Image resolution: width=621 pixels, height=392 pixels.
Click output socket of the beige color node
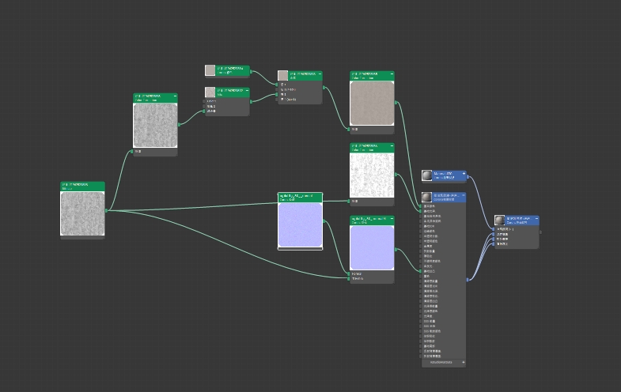[251, 72]
